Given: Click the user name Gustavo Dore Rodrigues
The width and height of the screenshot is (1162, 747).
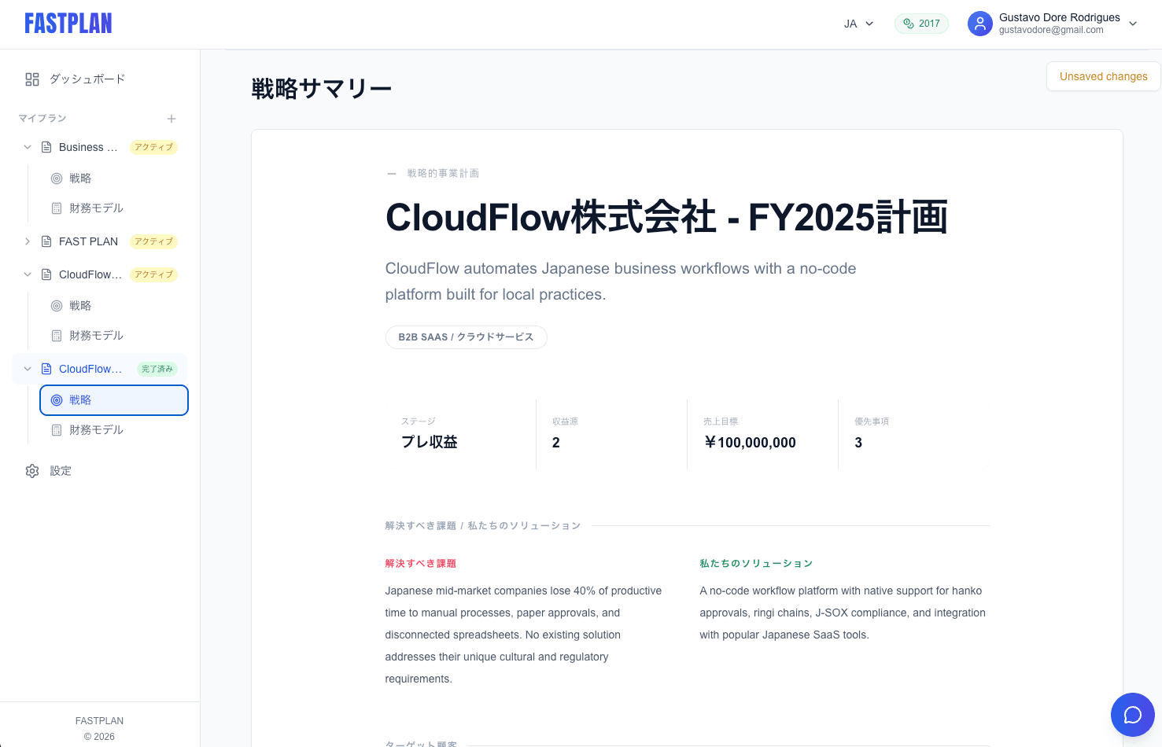Looking at the screenshot, I should 1060,17.
